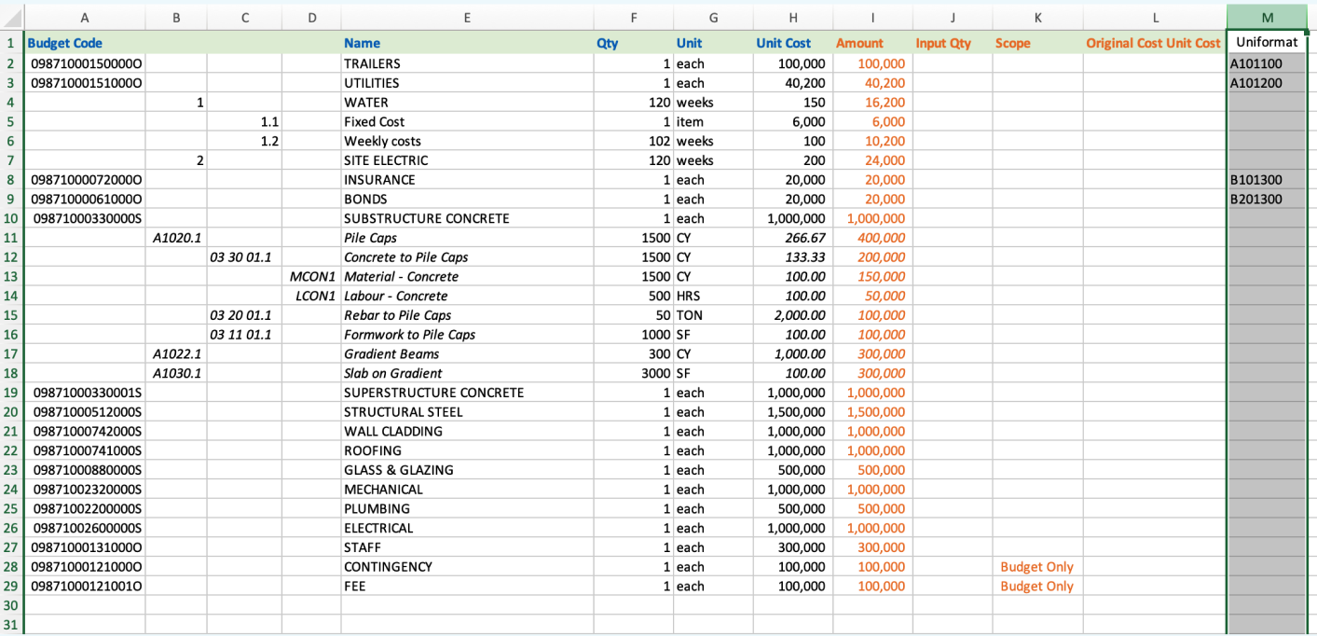Select the 266.67 unit cost cell
Viewport: 1317px width, 636px height.
pos(792,238)
